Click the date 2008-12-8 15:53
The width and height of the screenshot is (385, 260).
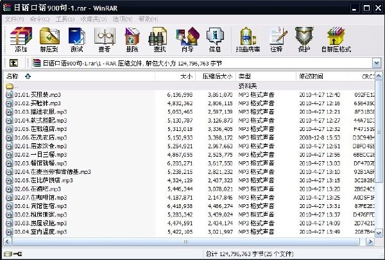pyautogui.click(x=320, y=137)
